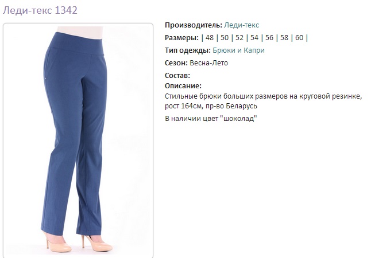Click the Весна-Лето season value
This screenshot has height=258, width=371.
[x=208, y=63]
